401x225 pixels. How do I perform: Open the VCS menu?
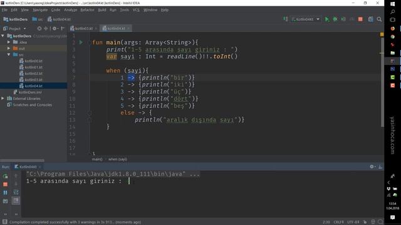click(x=136, y=10)
